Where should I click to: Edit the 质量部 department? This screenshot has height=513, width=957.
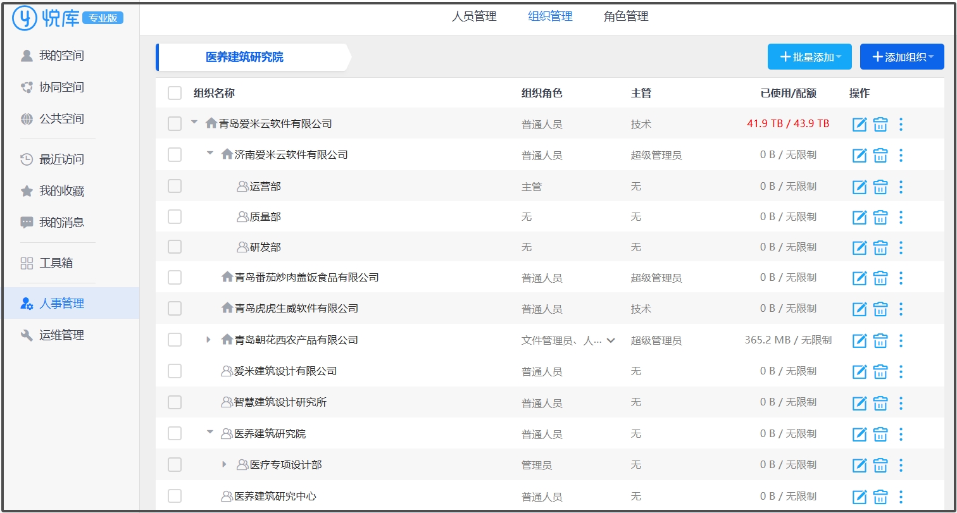[860, 217]
